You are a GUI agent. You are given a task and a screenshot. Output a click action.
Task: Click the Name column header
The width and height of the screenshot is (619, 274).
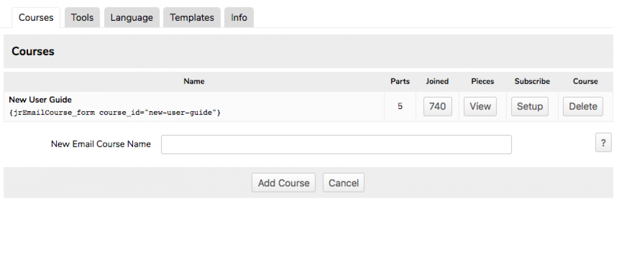[194, 82]
